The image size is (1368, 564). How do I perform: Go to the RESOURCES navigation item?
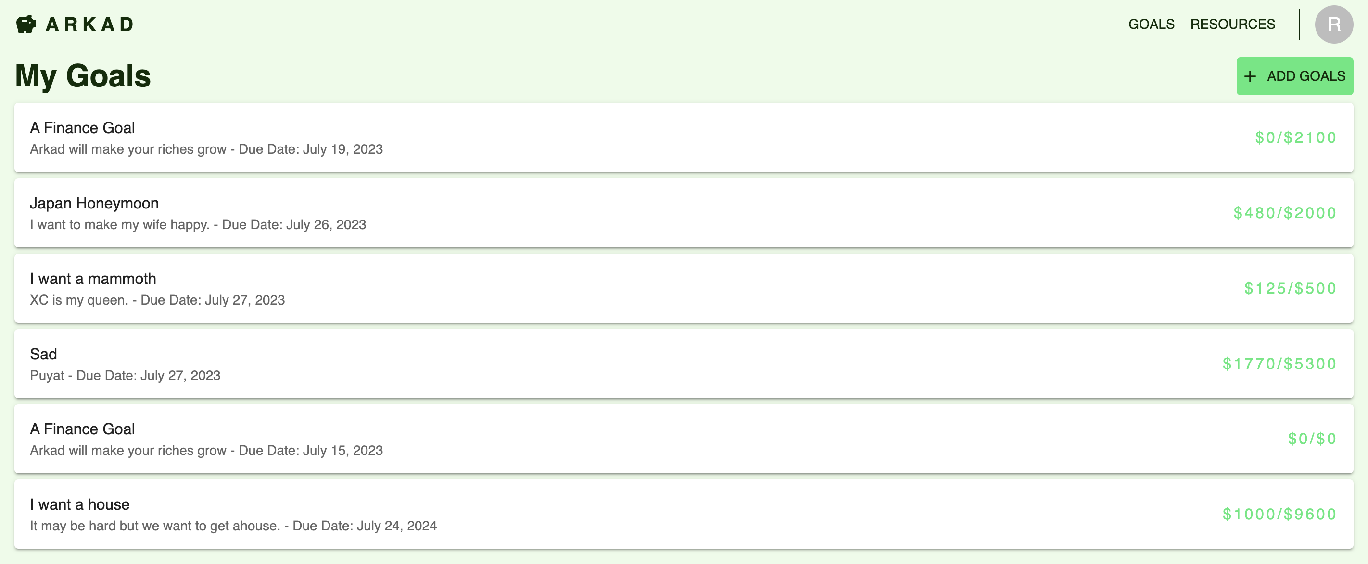coord(1232,25)
